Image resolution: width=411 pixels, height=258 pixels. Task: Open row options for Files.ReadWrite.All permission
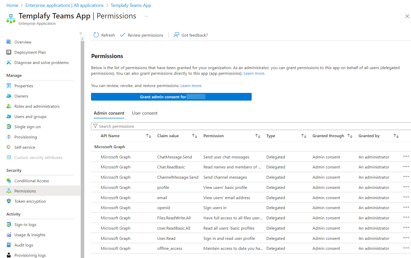pos(406,217)
